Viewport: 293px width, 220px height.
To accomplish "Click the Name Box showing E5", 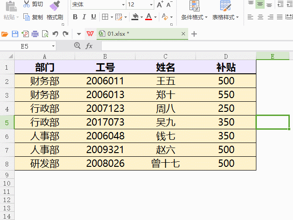I will click(x=25, y=46).
